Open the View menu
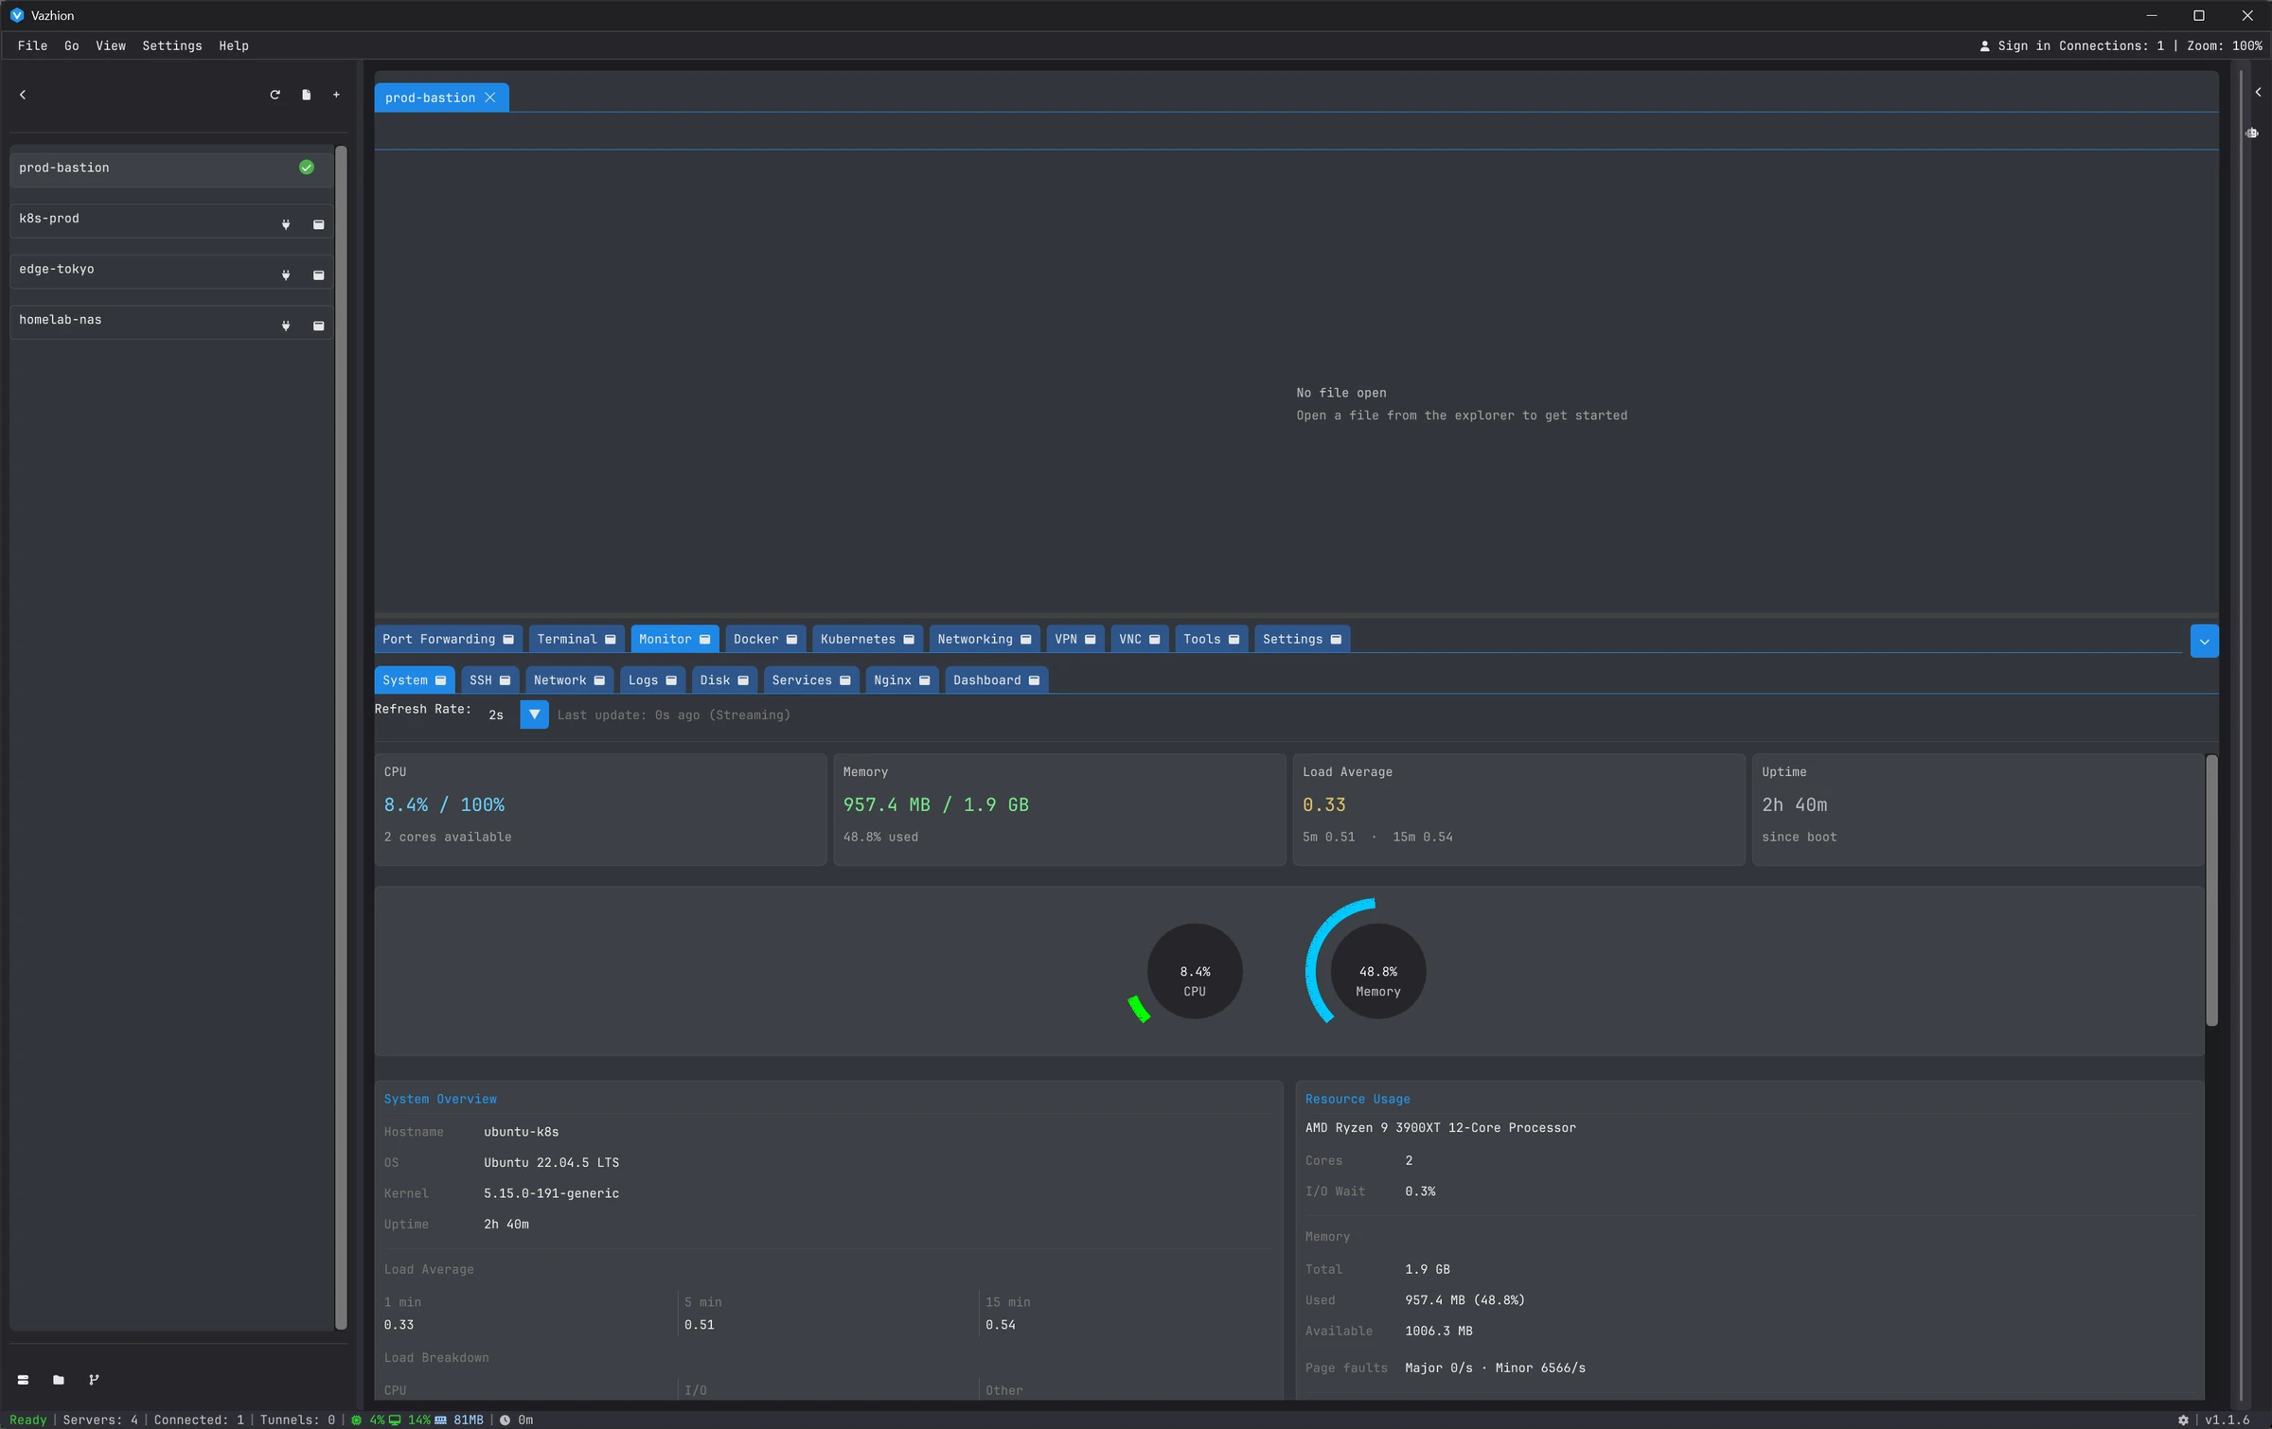Viewport: 2272px width, 1429px height. (111, 45)
